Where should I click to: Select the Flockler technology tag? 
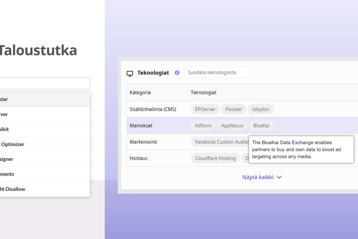coord(234,109)
